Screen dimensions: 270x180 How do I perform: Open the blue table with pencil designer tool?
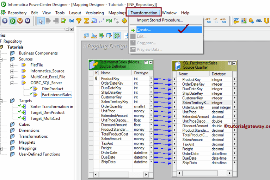[x=109, y=36]
